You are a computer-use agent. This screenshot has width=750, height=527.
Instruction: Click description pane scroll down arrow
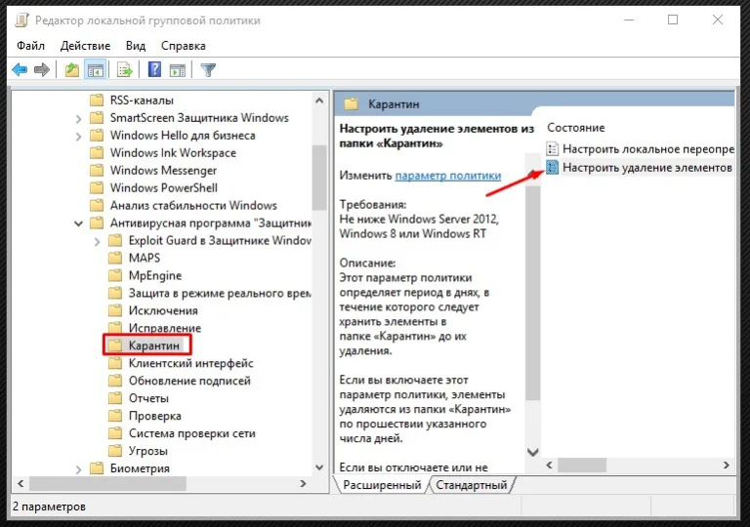pos(533,452)
